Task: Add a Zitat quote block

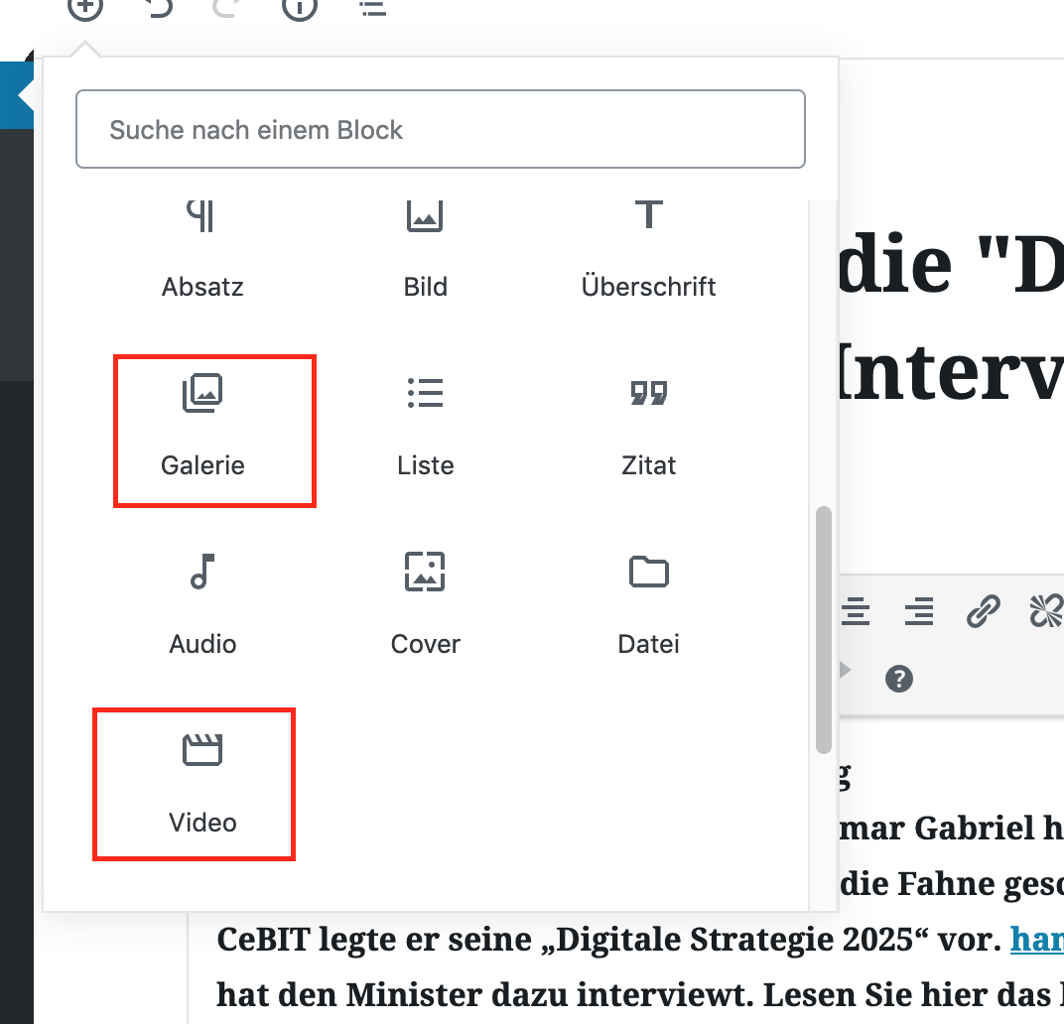Action: point(648,429)
